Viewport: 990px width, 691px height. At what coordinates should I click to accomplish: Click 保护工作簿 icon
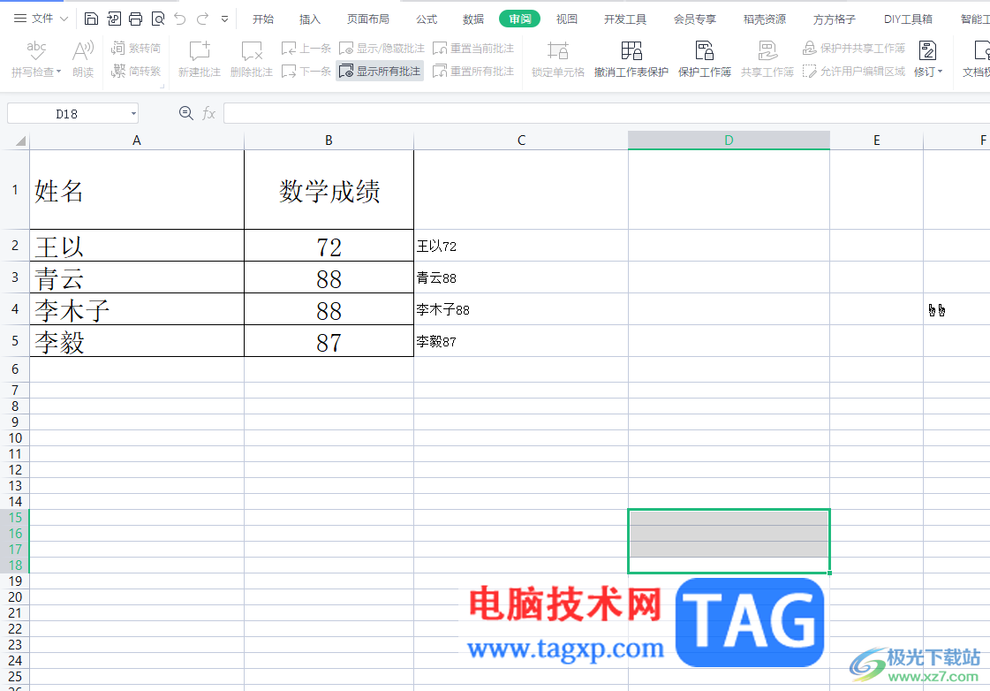(x=704, y=50)
